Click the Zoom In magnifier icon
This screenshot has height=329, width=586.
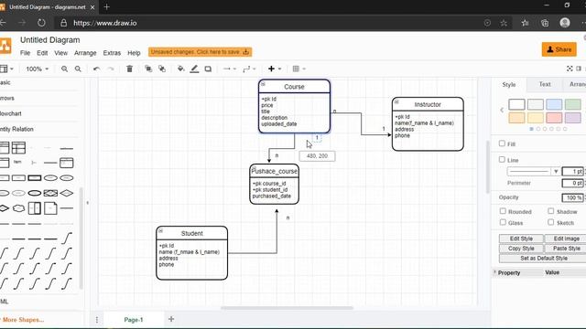(x=64, y=69)
